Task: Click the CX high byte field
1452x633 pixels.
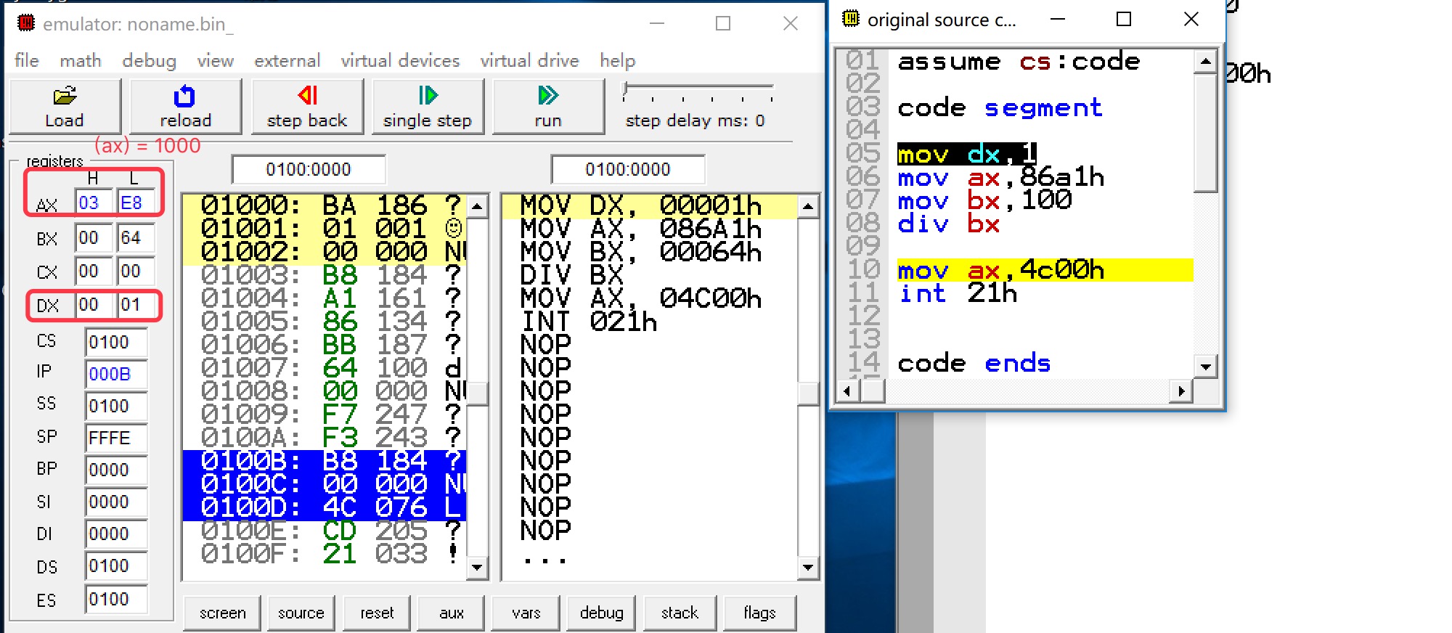Action: [94, 271]
